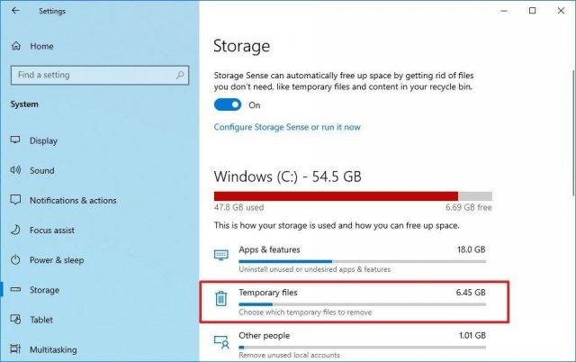Click the Temporary files trash can icon
The height and width of the screenshot is (362, 576).
[x=221, y=298]
